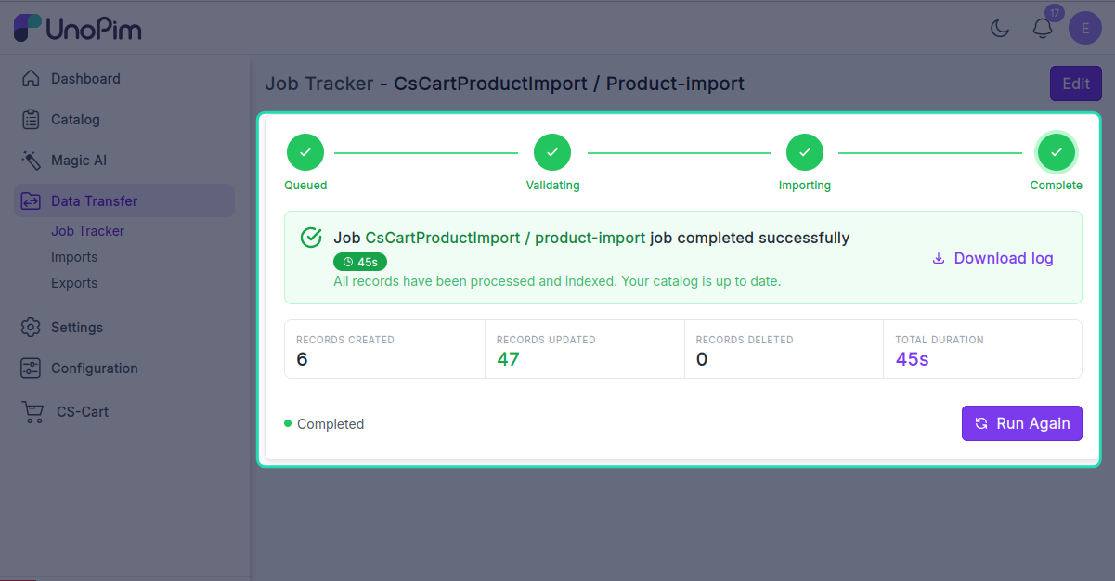The image size is (1115, 581).
Task: Click the Importing step label
Action: pos(805,186)
